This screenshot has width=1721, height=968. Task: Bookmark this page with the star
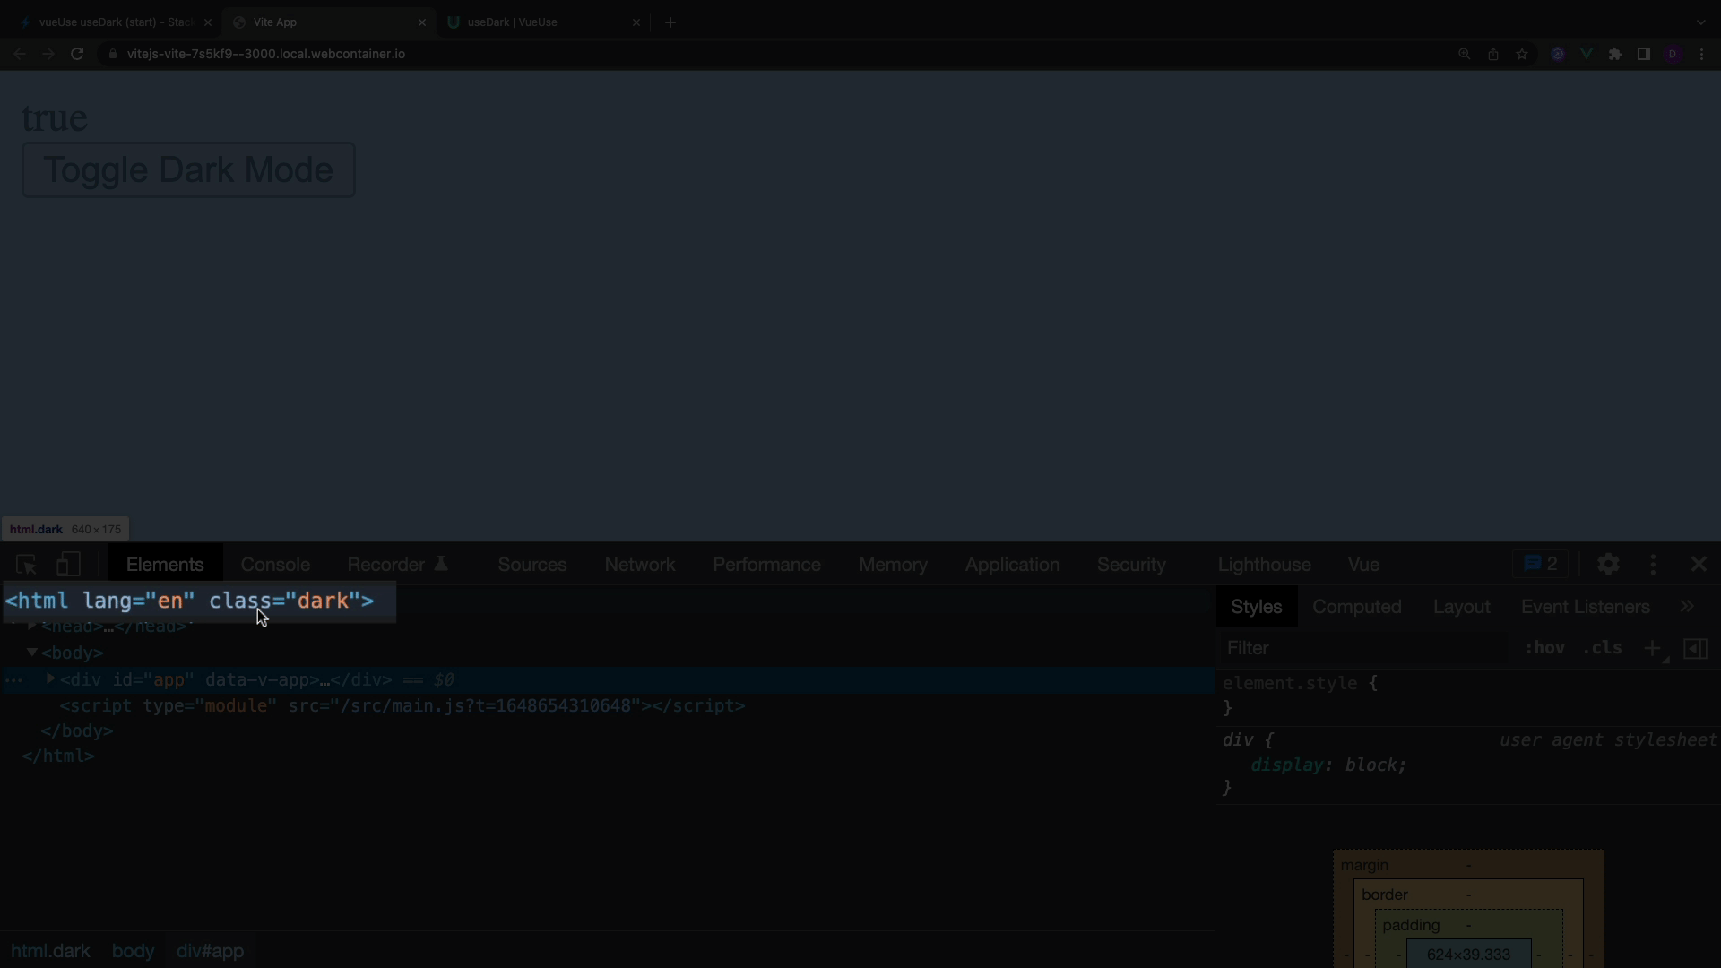[x=1522, y=55]
